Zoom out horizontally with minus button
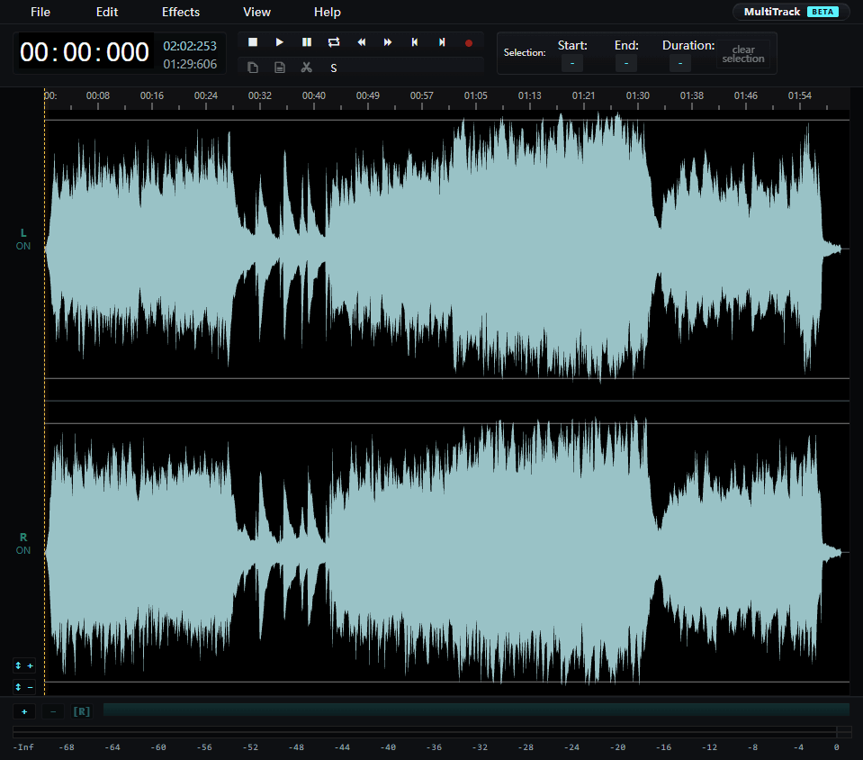 (x=53, y=711)
